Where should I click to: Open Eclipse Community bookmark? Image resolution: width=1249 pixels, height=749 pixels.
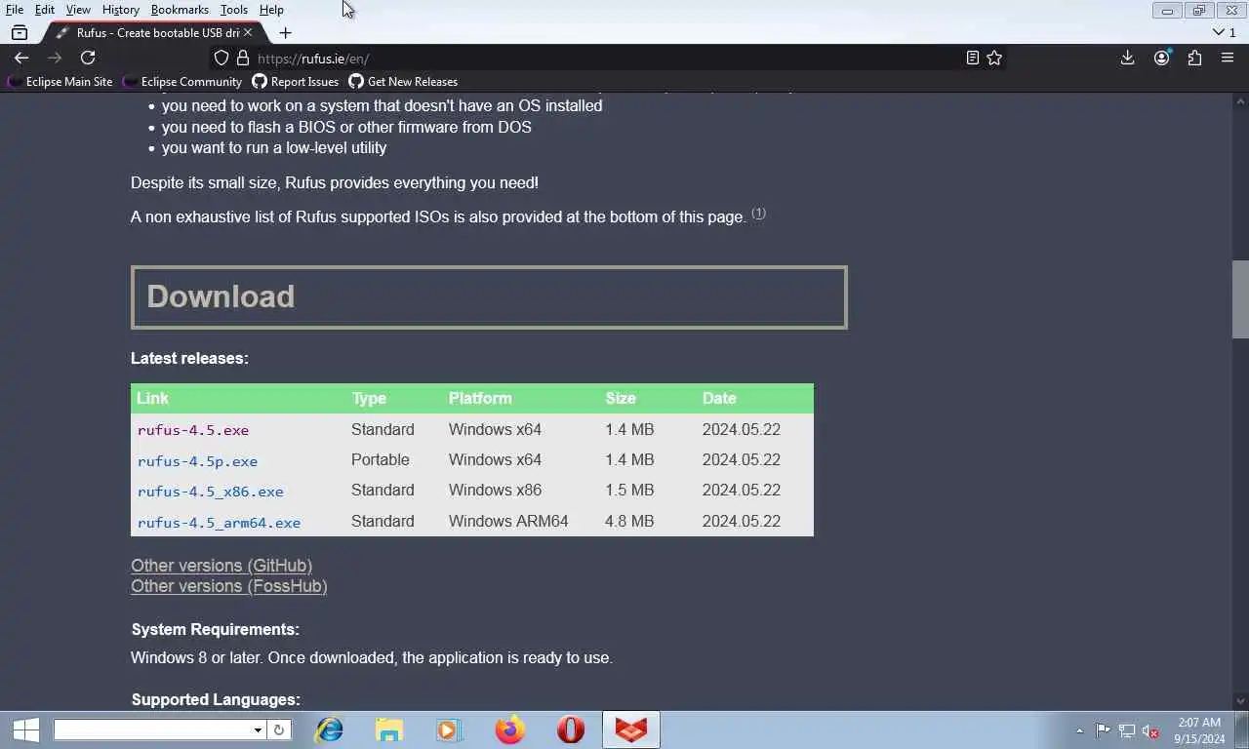181,82
